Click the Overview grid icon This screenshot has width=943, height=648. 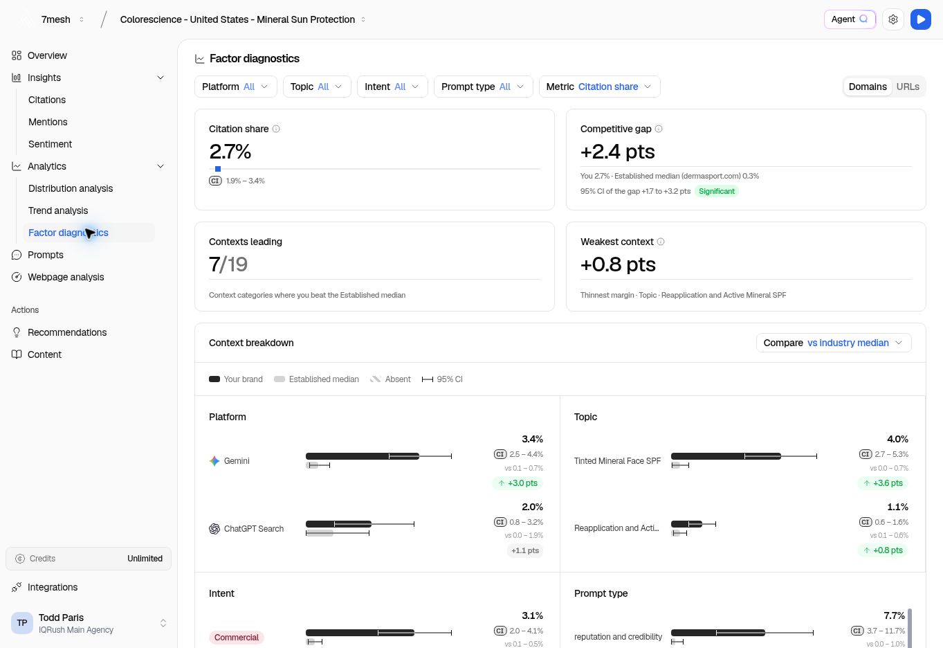click(17, 55)
